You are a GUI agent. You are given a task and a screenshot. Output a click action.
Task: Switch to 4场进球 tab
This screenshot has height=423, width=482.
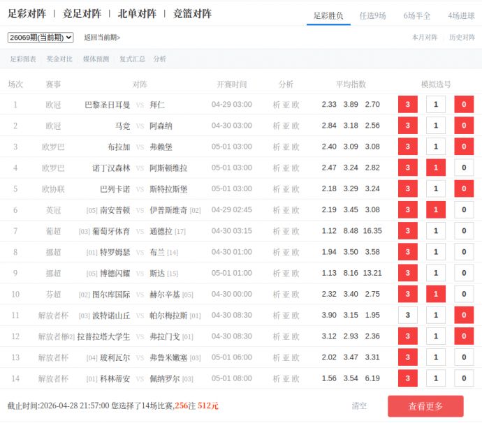pos(461,15)
